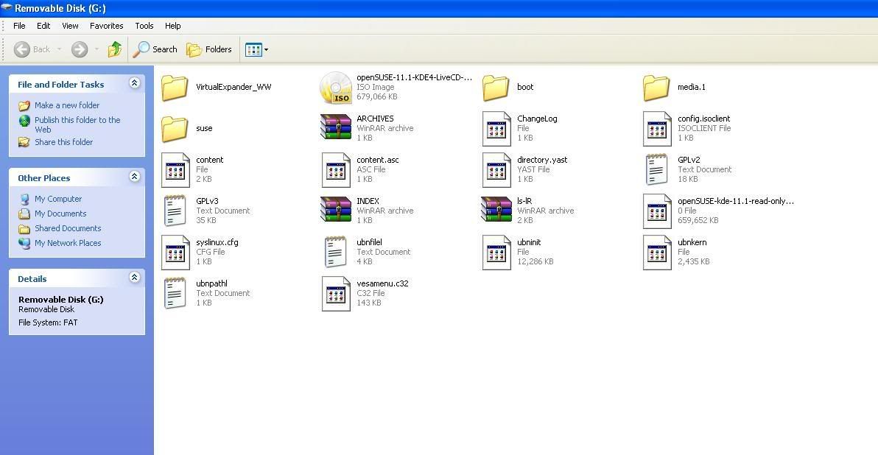This screenshot has width=878, height=455.
Task: Click the Back navigation arrow icon
Action: click(x=22, y=49)
